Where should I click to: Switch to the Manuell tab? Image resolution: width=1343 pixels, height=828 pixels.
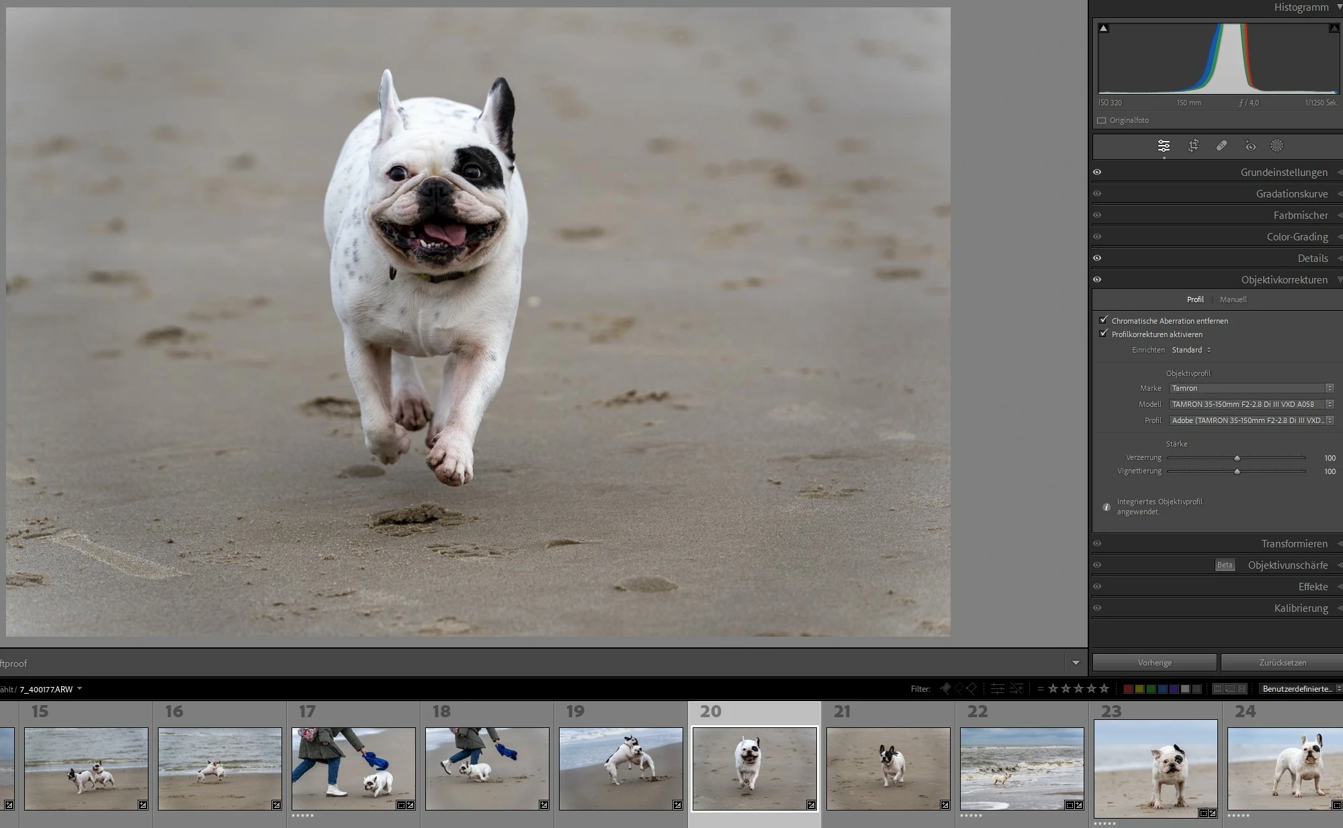click(x=1233, y=300)
